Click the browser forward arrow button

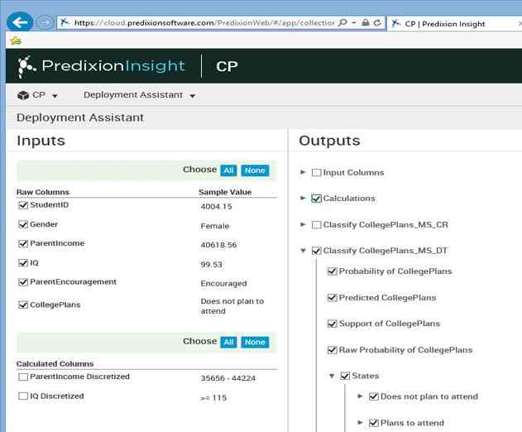pyautogui.click(x=45, y=22)
